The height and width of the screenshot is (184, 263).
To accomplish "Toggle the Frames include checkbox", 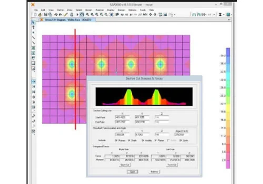I will (x=116, y=140).
